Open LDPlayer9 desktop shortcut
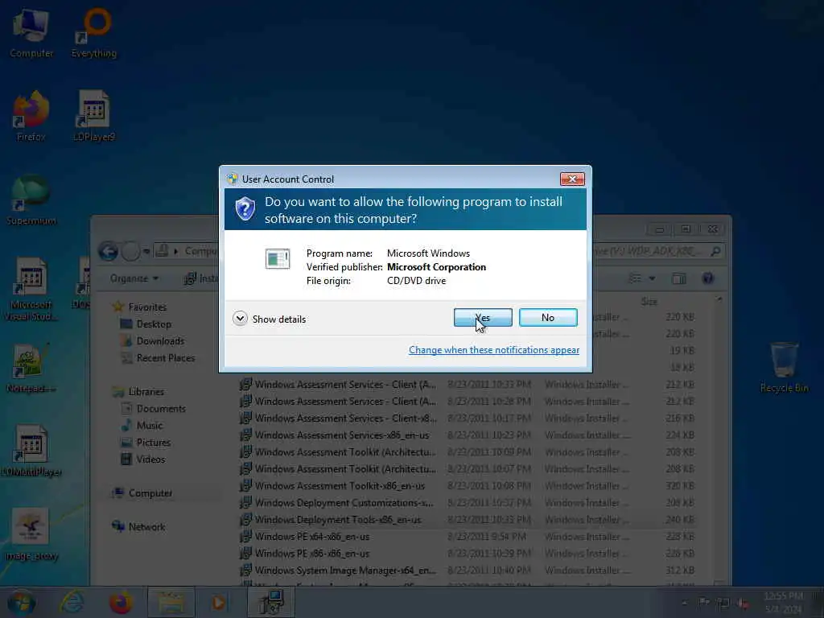 (94, 117)
